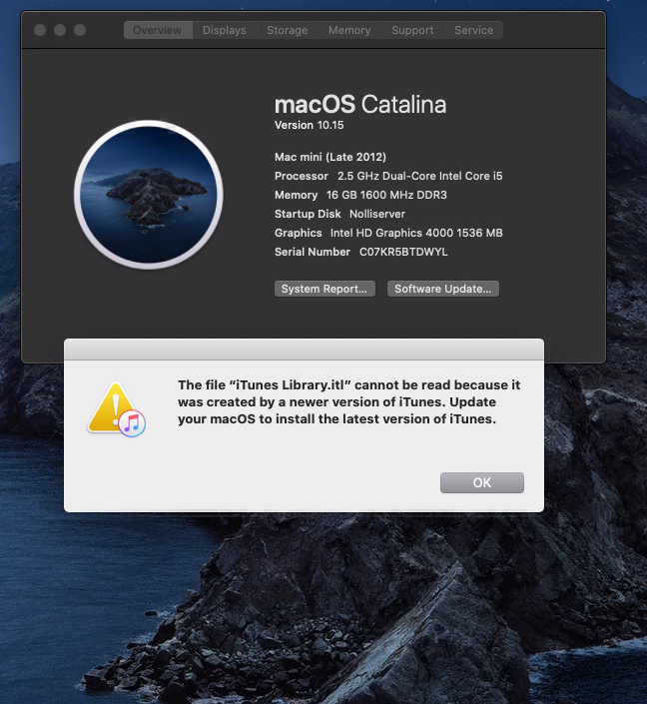647x704 pixels.
Task: Zoom the About This Mac window
Action: tap(80, 30)
